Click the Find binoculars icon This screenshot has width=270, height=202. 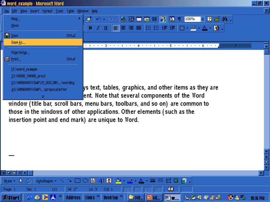coord(224,19)
